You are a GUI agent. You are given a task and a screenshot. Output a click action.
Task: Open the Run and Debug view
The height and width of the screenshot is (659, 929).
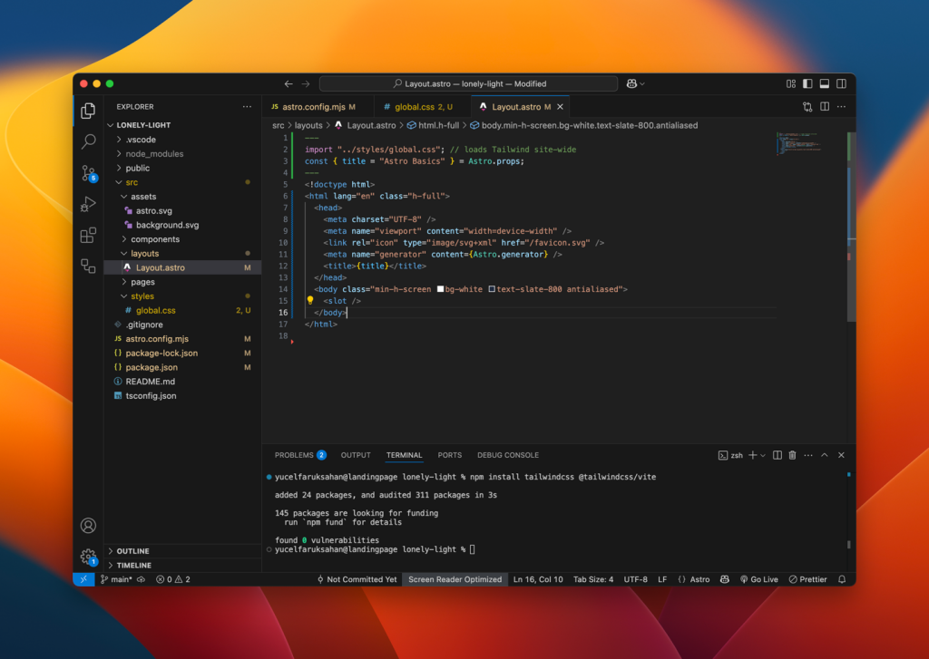point(88,203)
